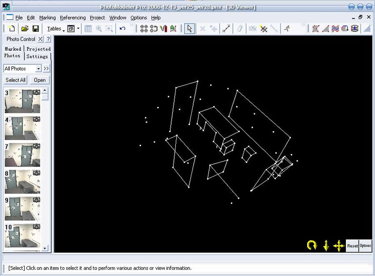This screenshot has height=276, width=375.
Task: Select photo thumbnail 9
Action: 22,209
